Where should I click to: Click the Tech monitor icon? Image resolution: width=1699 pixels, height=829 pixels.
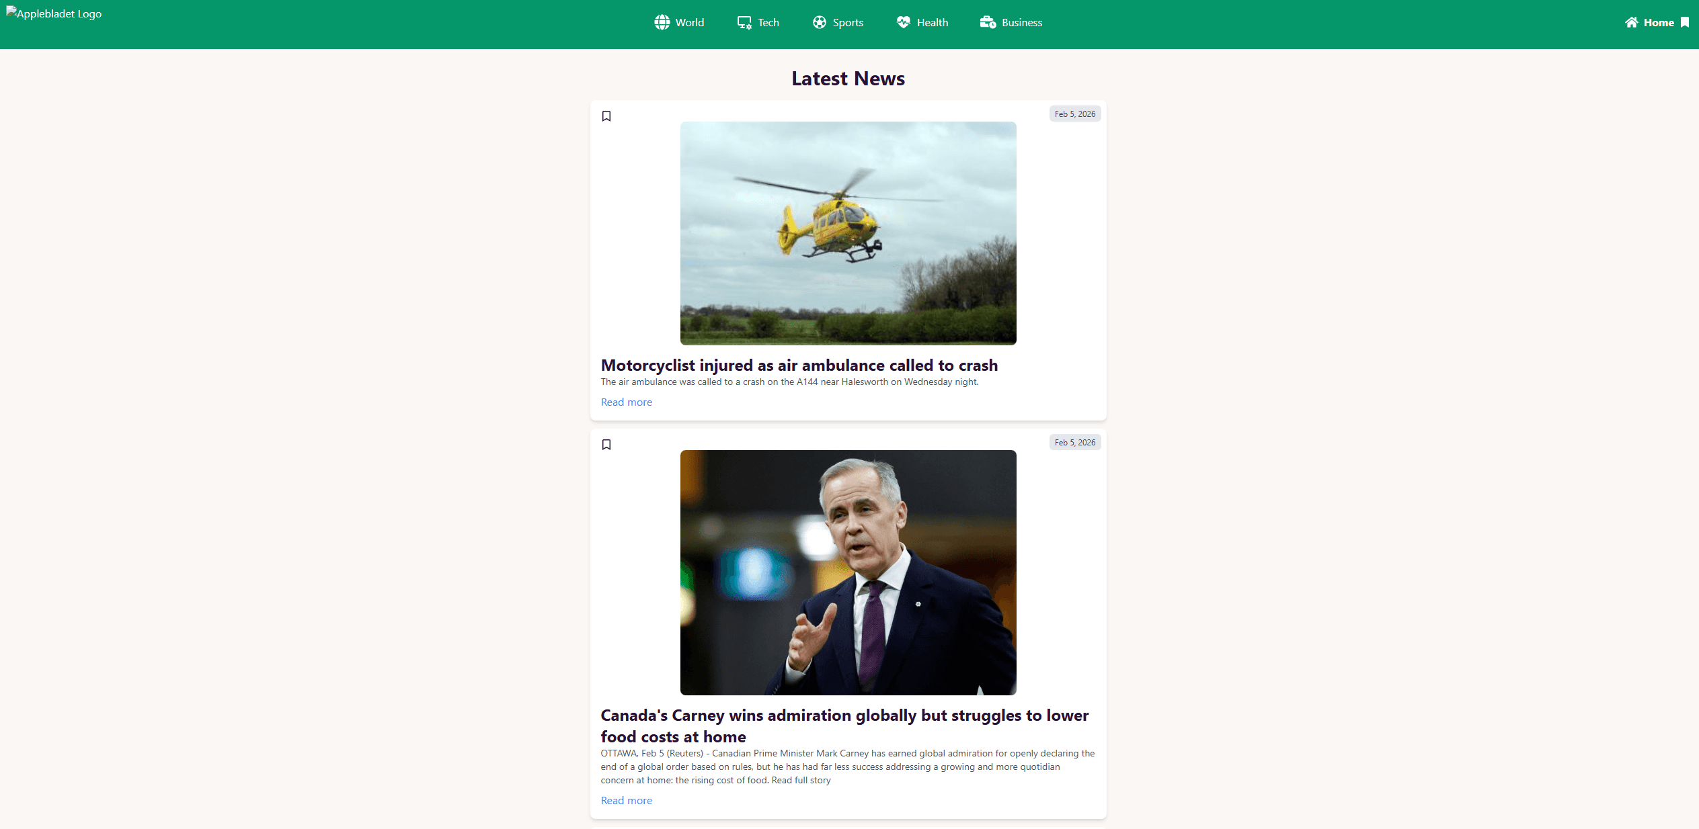point(745,21)
